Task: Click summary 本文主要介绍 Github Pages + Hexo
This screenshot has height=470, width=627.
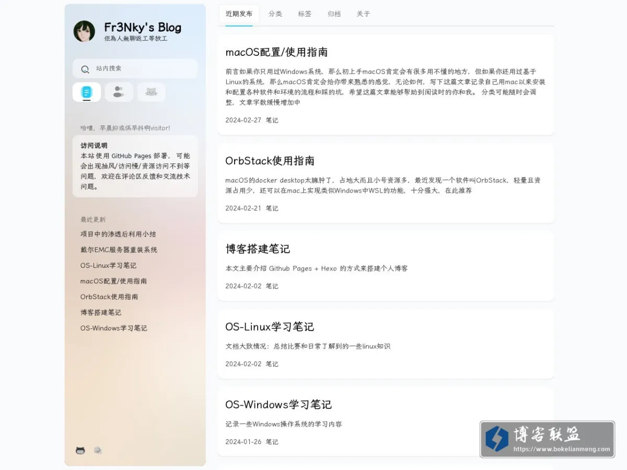Action: (x=317, y=268)
